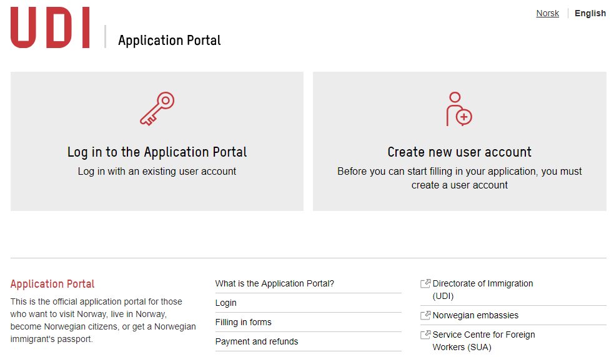Open Create new user account heading
Screen dimensions: 614x357
pos(459,152)
